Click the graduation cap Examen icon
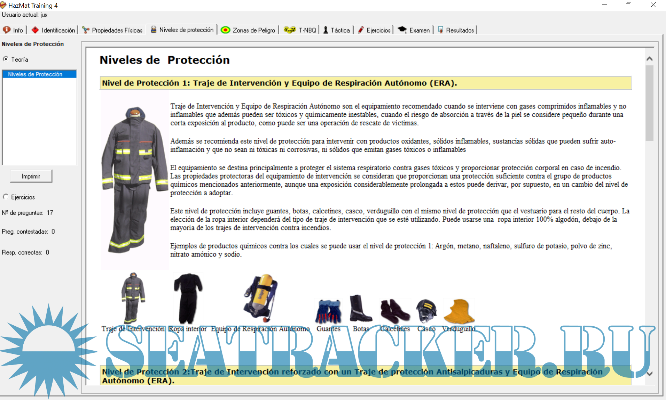 click(402, 30)
